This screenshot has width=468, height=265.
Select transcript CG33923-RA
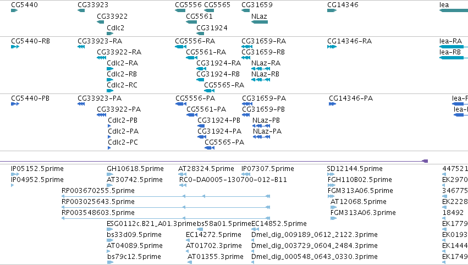coord(100,41)
